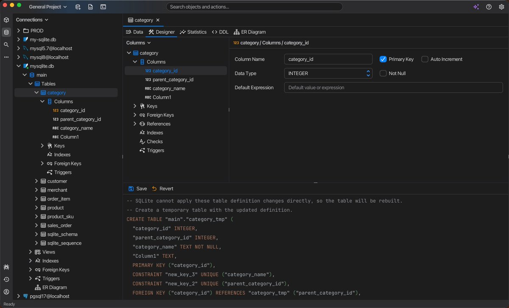Open the General Project dropdown
The image size is (509, 308).
point(48,7)
